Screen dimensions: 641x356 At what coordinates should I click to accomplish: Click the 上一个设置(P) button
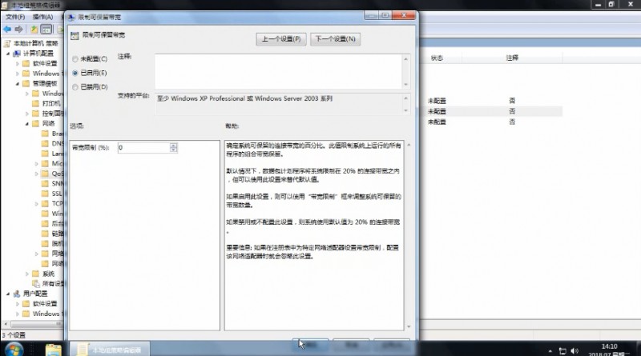(x=281, y=39)
